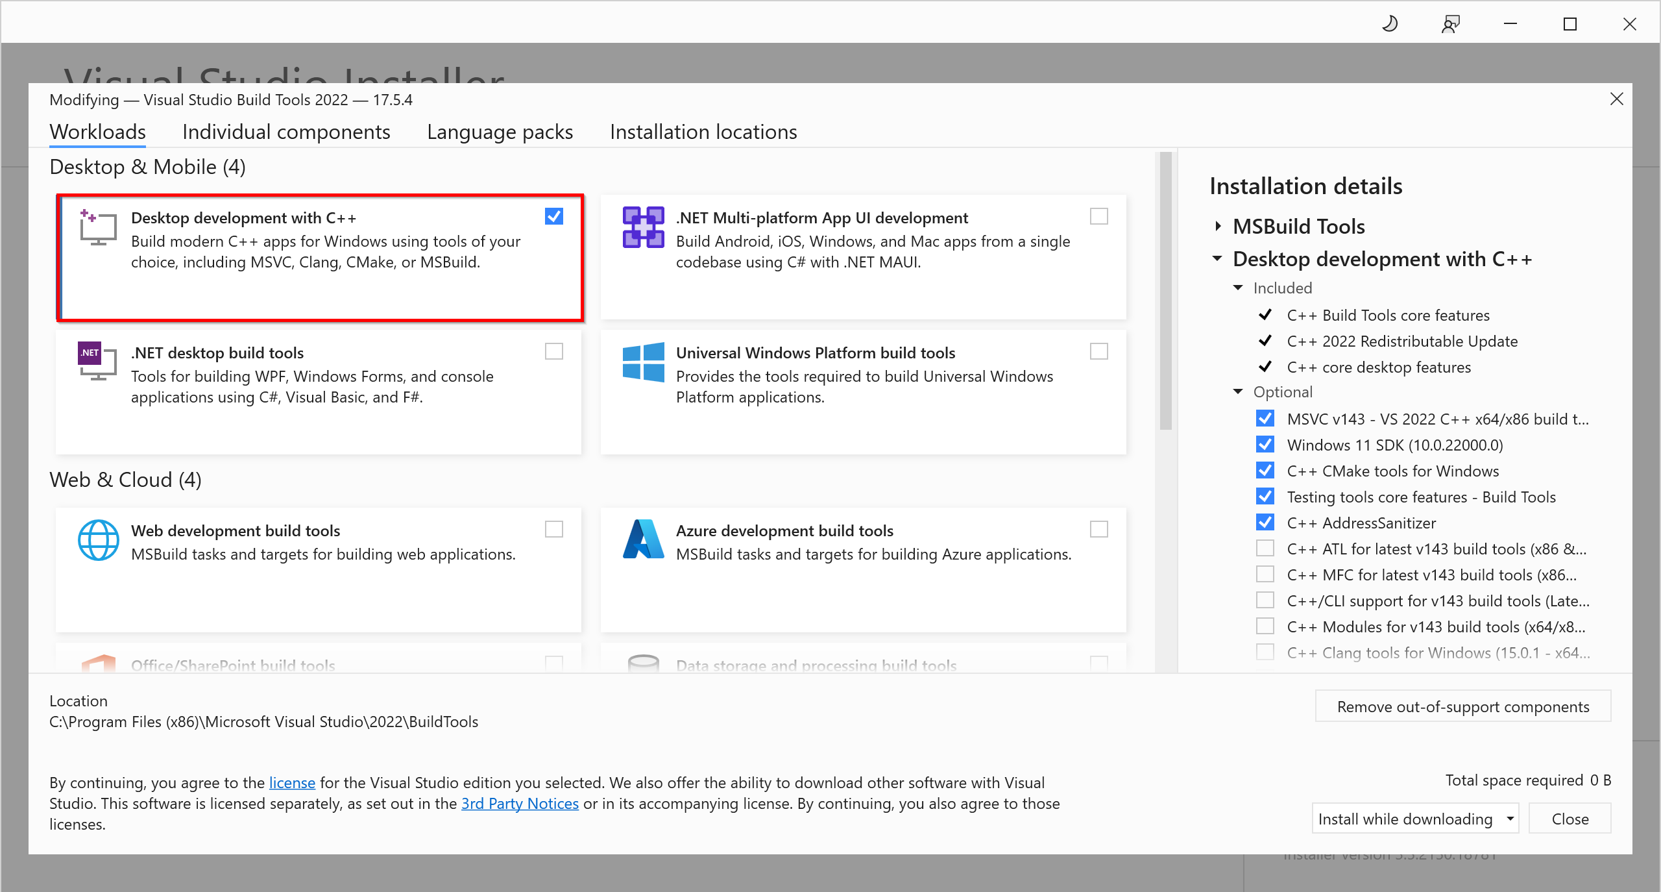Click the Web development globe icon
Image resolution: width=1661 pixels, height=892 pixels.
(98, 539)
